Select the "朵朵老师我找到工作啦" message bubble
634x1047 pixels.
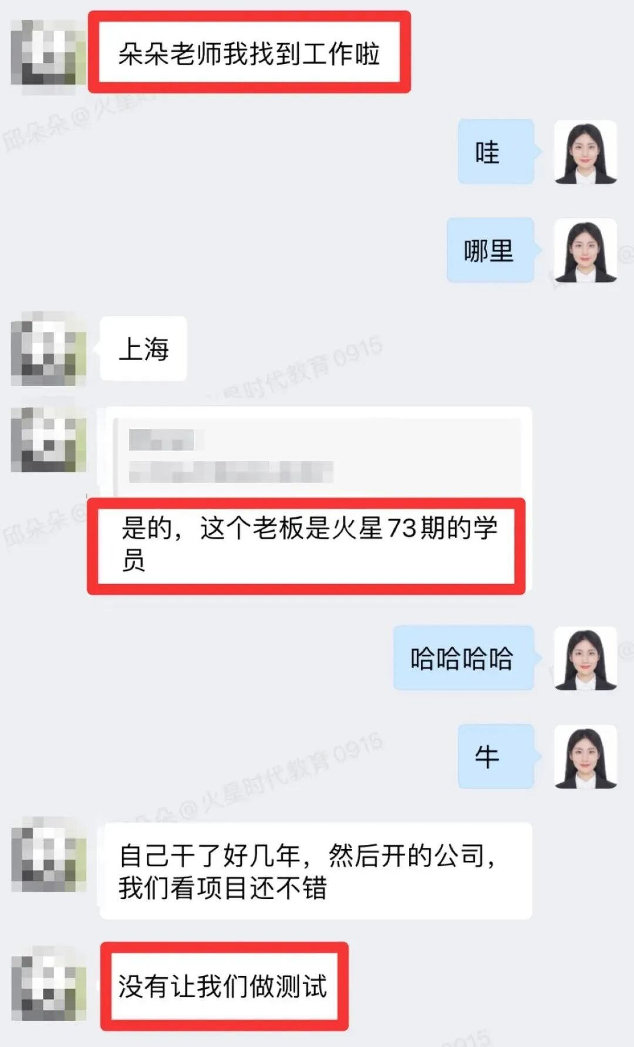point(249,53)
